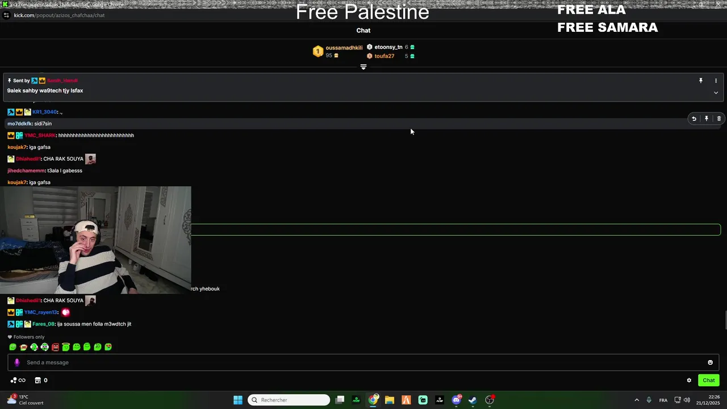Viewport: 727px width, 409px height.
Task: Expand the pinned message with the chevron
Action: (716, 93)
